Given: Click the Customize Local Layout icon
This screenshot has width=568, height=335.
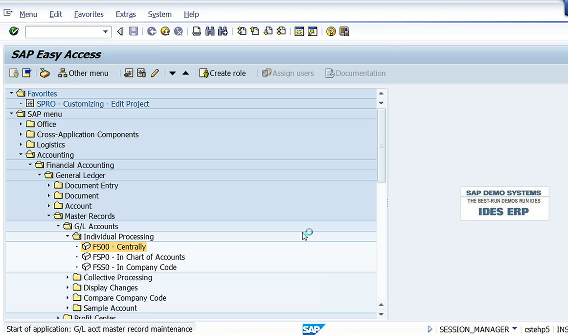Looking at the screenshot, I should click(344, 31).
